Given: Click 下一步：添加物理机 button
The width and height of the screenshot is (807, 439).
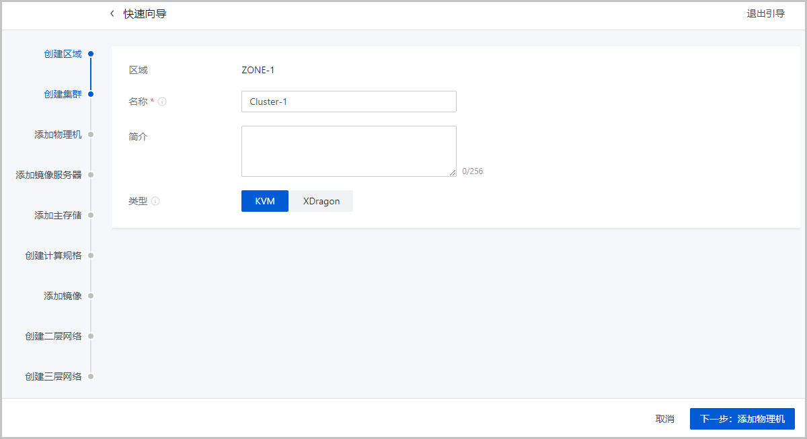Looking at the screenshot, I should coord(742,419).
